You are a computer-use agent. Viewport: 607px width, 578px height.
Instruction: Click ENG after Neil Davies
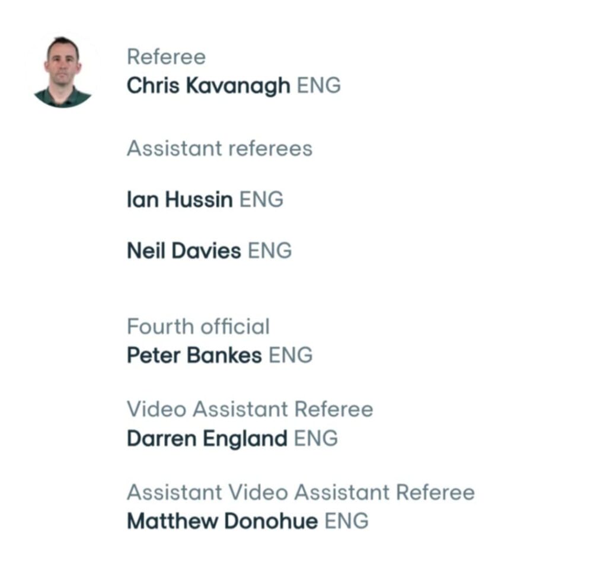click(270, 251)
